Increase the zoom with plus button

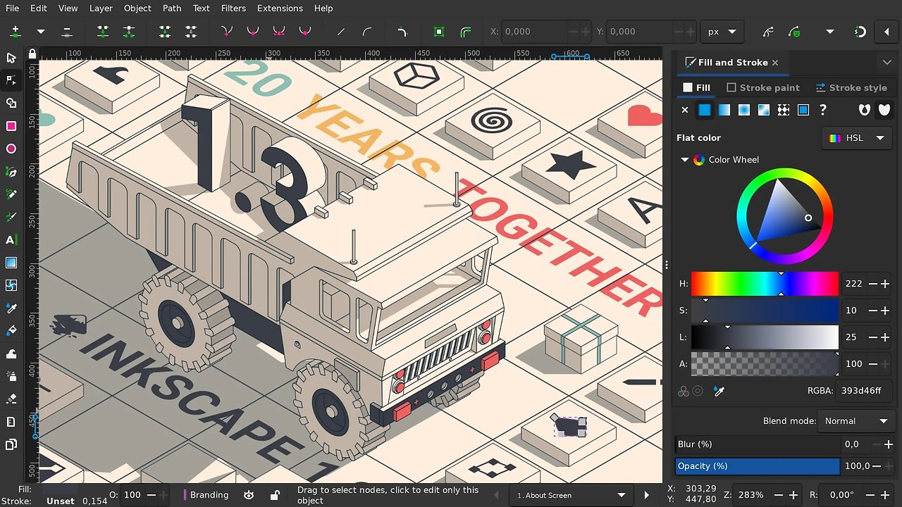click(793, 495)
